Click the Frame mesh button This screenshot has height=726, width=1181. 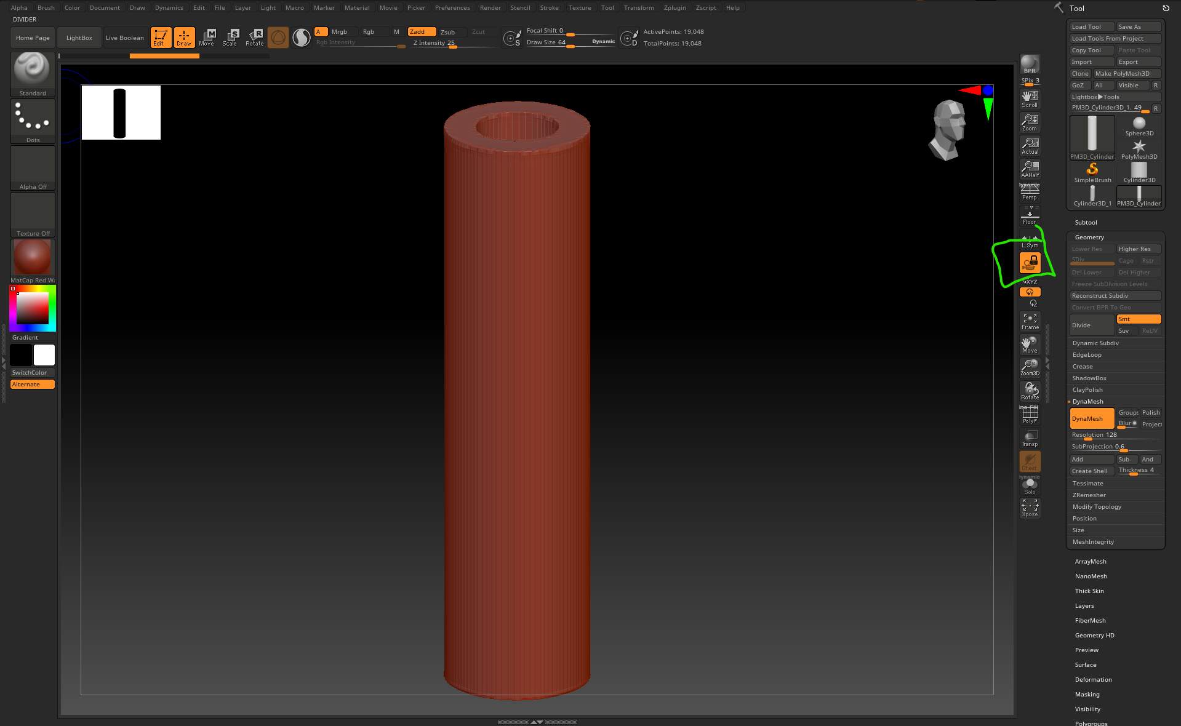[x=1030, y=321]
